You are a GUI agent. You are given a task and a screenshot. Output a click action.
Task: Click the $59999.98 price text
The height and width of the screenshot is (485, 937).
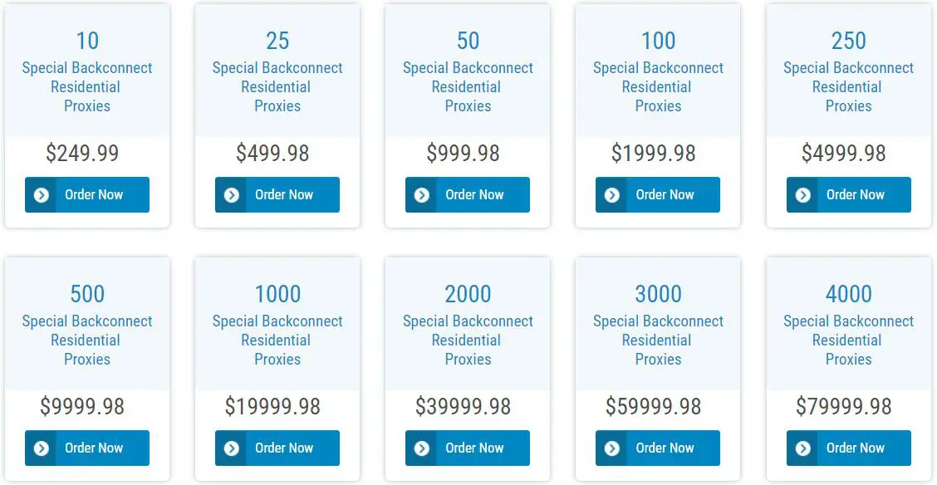(x=653, y=407)
